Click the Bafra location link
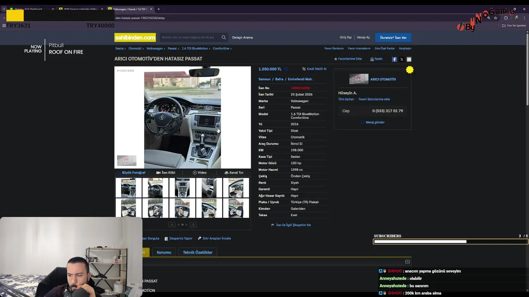The height and width of the screenshot is (297, 529). point(279,79)
